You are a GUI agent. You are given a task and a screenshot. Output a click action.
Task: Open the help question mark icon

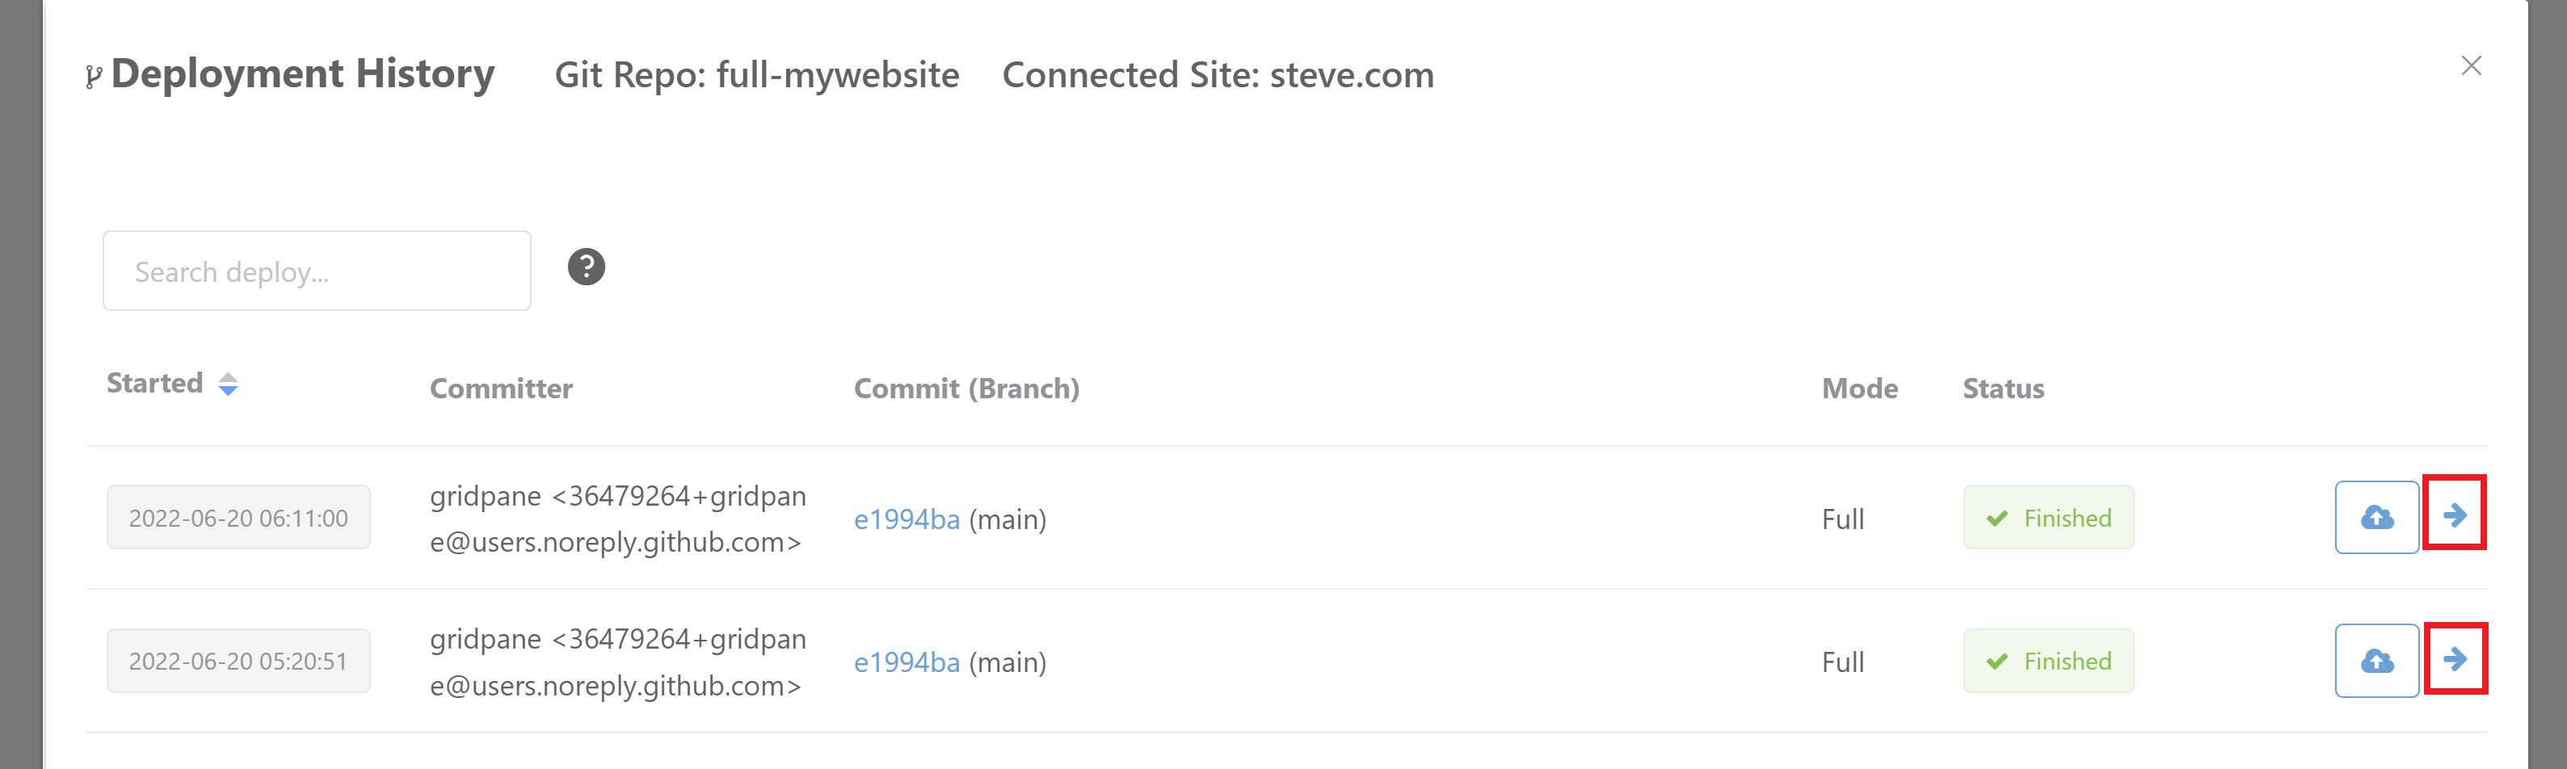(586, 267)
